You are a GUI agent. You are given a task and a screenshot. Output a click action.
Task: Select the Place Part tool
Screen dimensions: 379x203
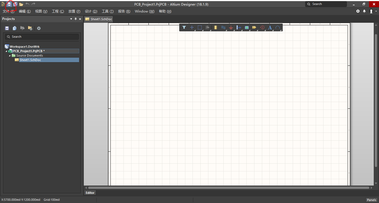215,27
